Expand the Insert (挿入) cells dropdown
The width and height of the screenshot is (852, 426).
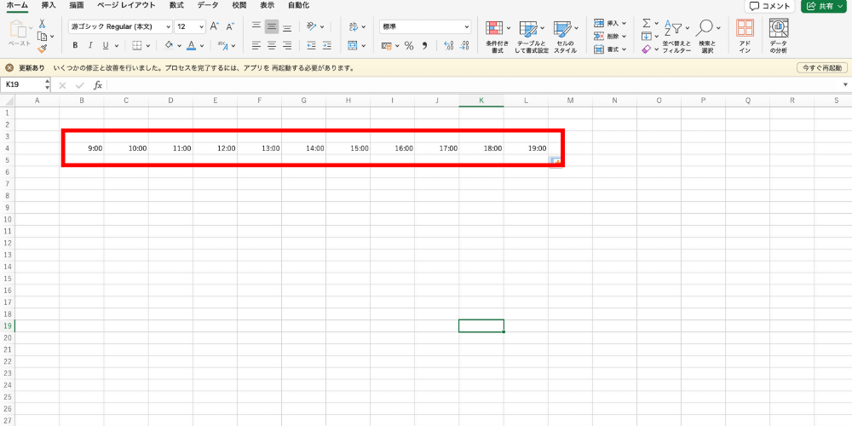[x=624, y=23]
